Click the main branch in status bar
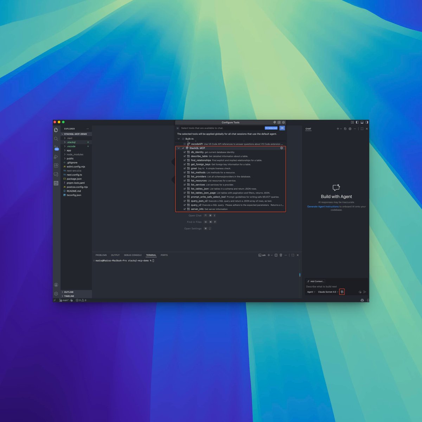The width and height of the screenshot is (422, 422). point(64,300)
